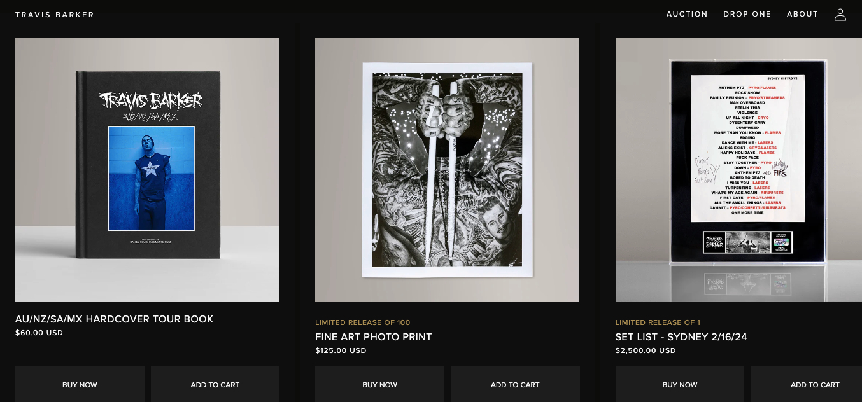Open the user account icon
This screenshot has width=862, height=402.
tap(840, 14)
